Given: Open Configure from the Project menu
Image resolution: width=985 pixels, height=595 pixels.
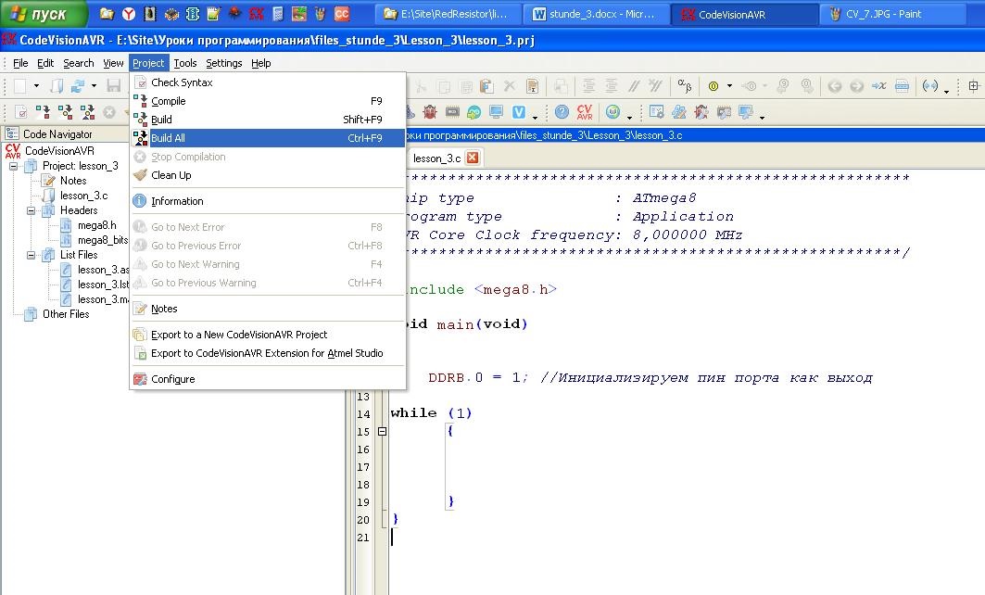Looking at the screenshot, I should pos(172,379).
